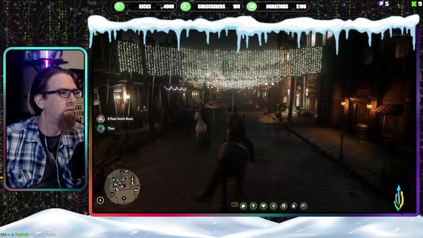Click Thor's voice chat avatar
Image resolution: width=423 pixels, height=238 pixels.
[x=101, y=129]
